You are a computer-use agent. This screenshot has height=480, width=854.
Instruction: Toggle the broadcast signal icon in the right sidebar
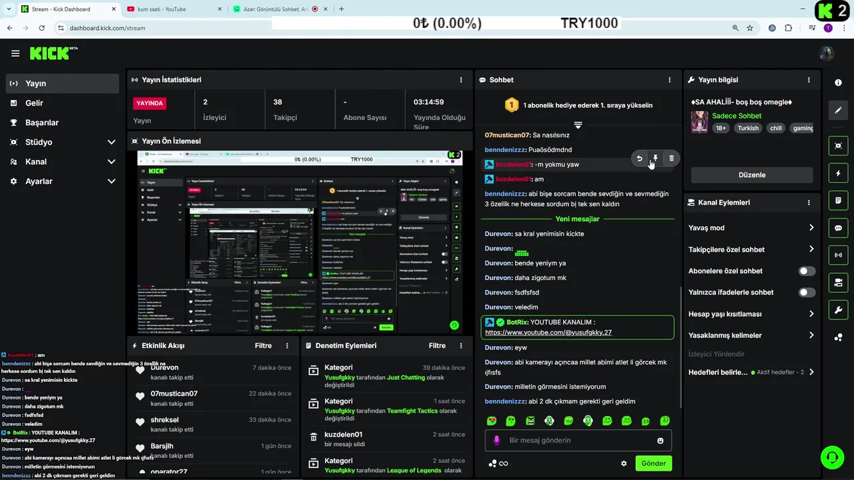click(x=838, y=255)
